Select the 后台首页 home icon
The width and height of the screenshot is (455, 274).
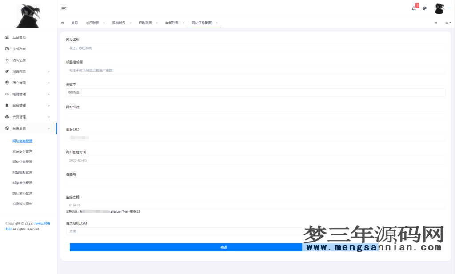click(x=6, y=37)
